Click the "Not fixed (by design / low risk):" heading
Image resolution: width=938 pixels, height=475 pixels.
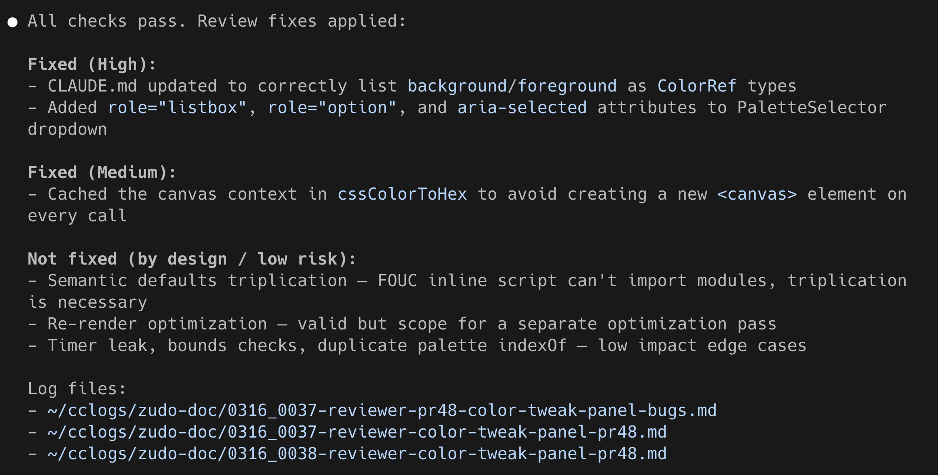192,259
